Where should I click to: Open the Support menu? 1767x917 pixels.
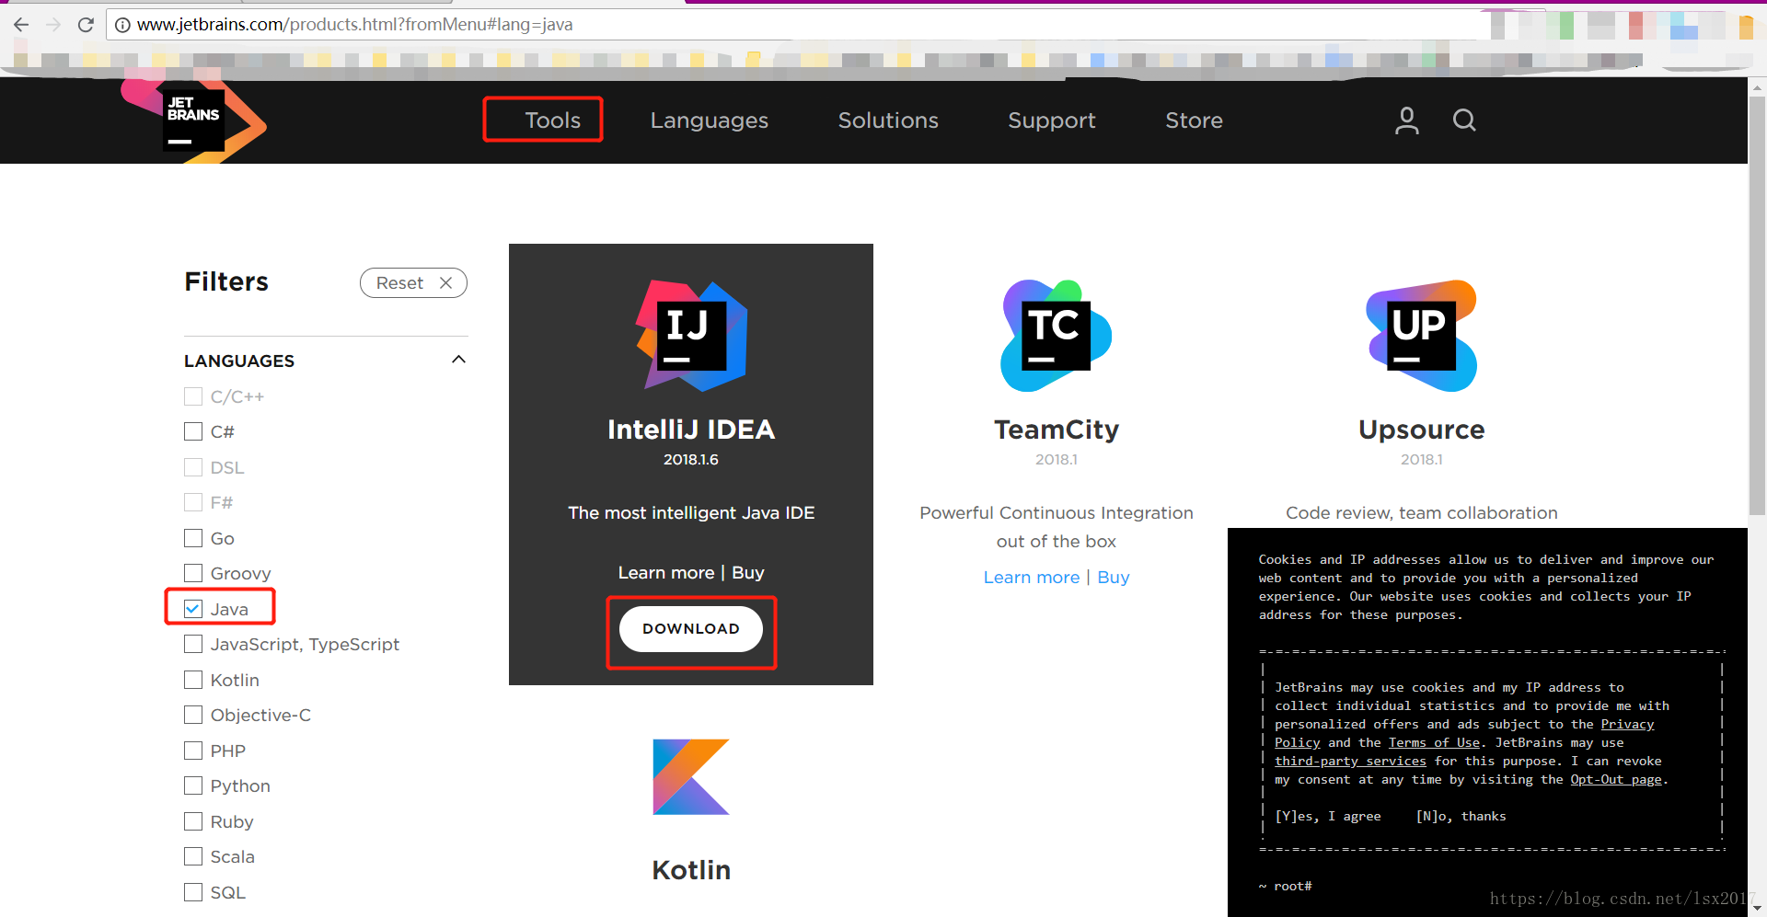1052,120
